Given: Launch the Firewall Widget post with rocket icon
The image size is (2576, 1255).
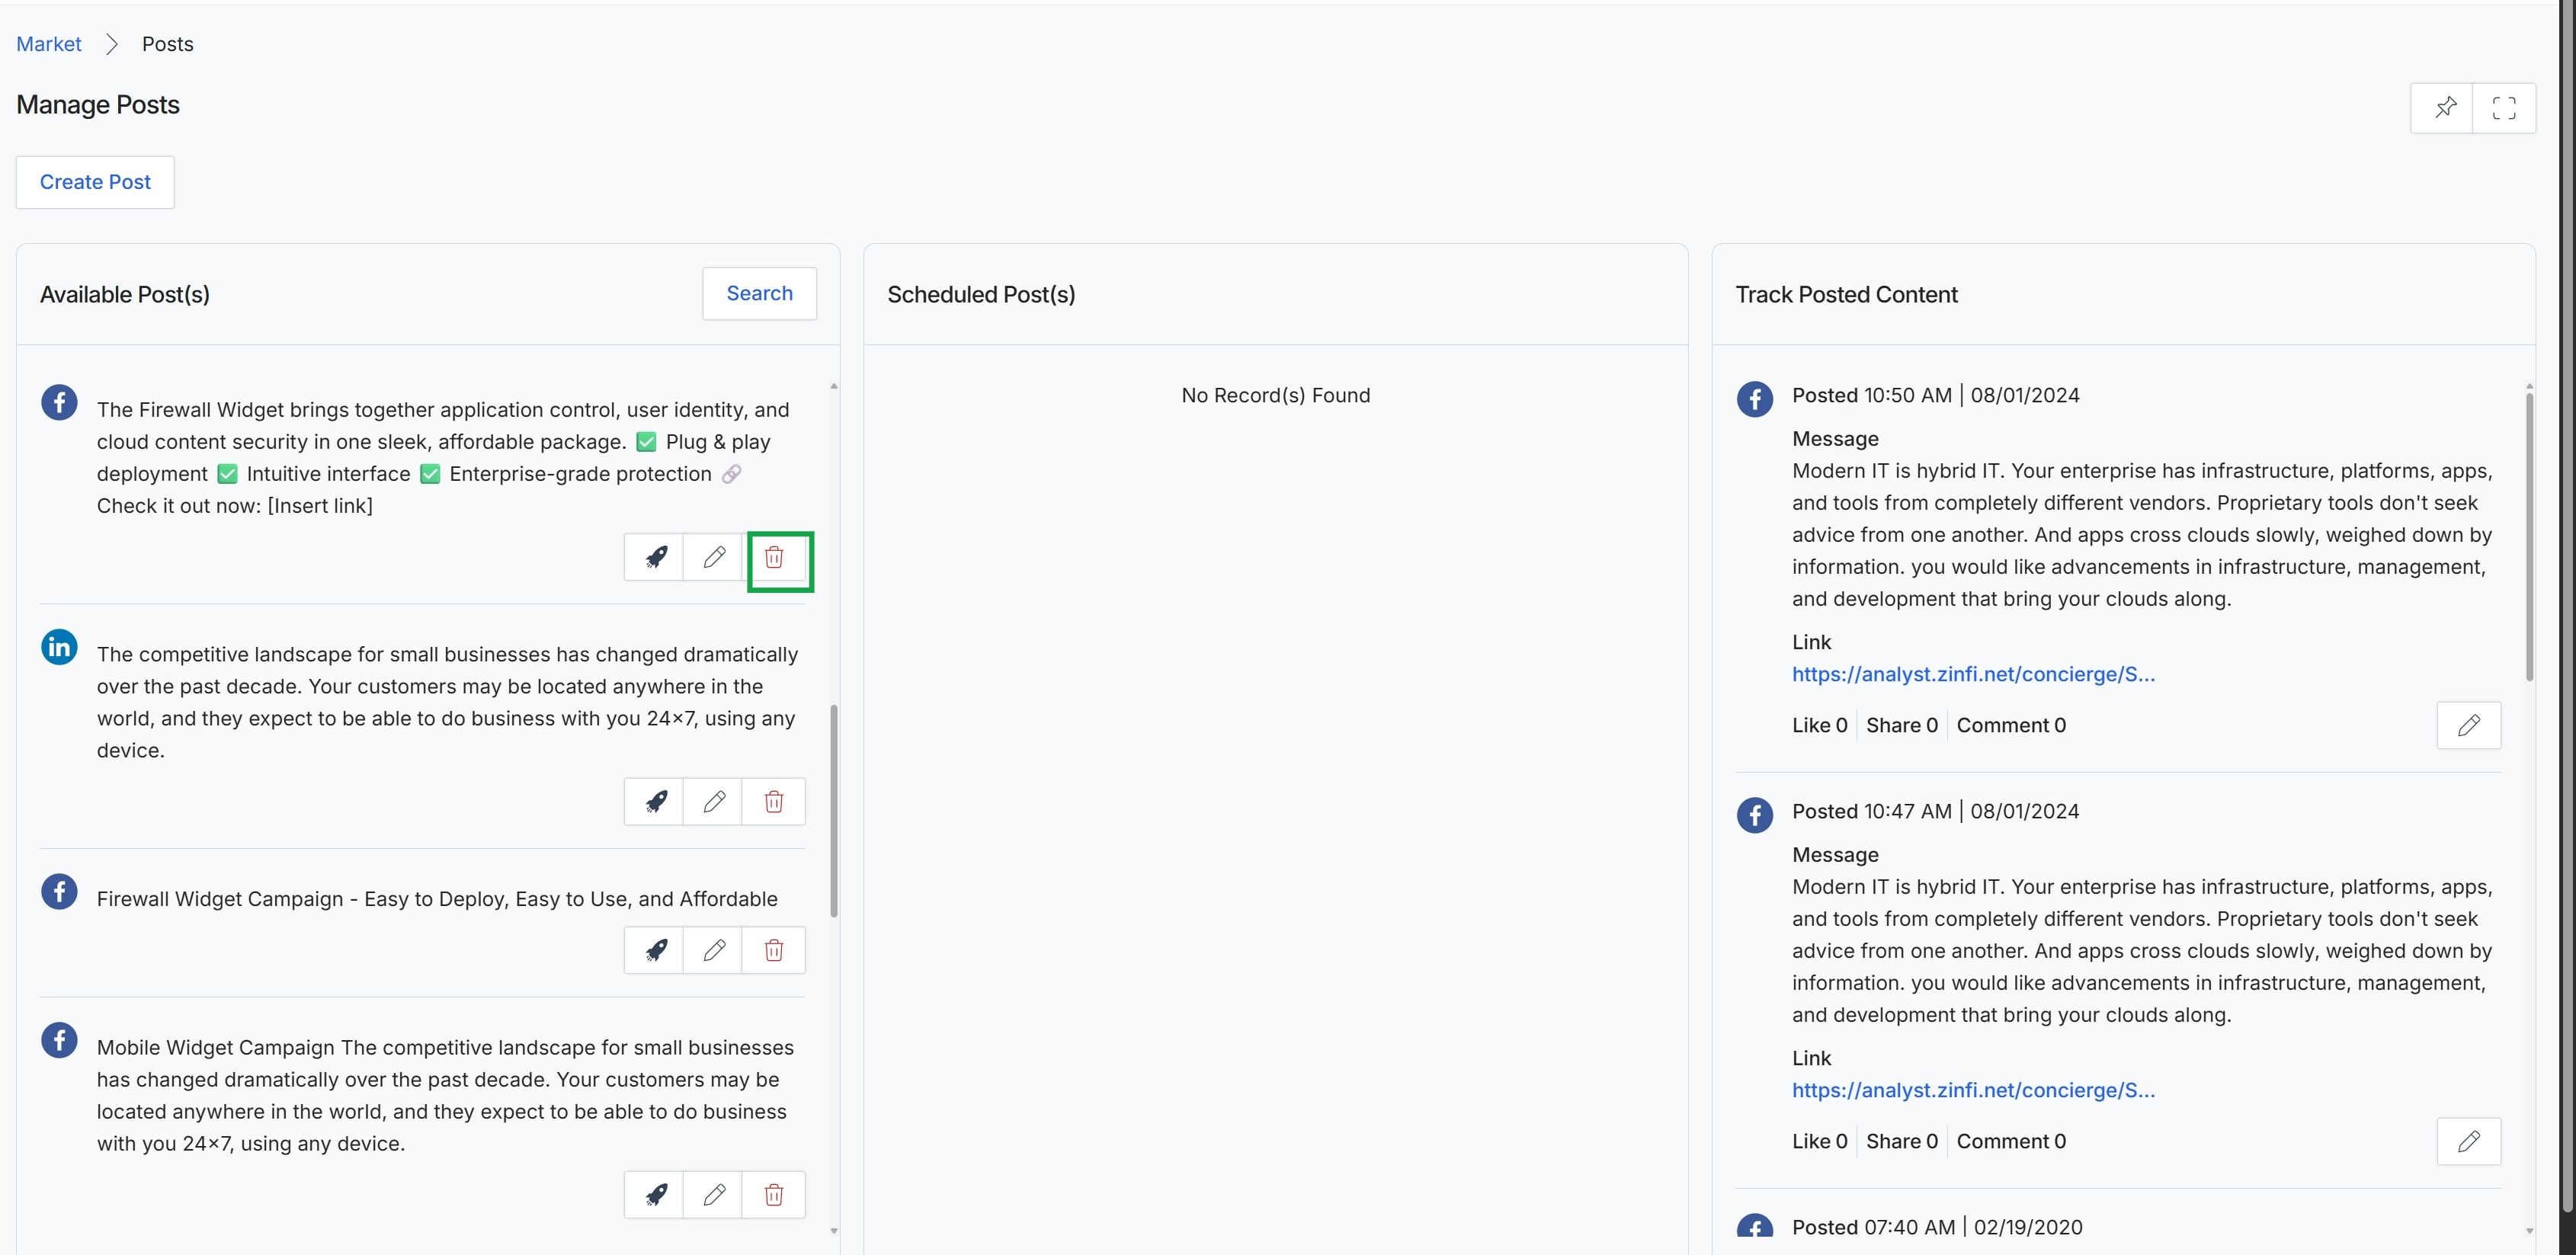Looking at the screenshot, I should tap(655, 557).
